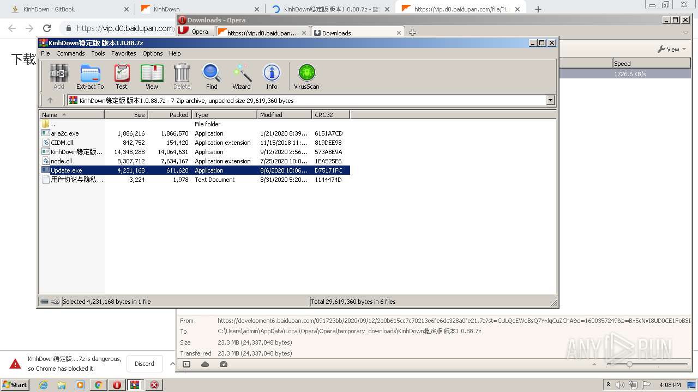Click the View file icon

(x=152, y=76)
